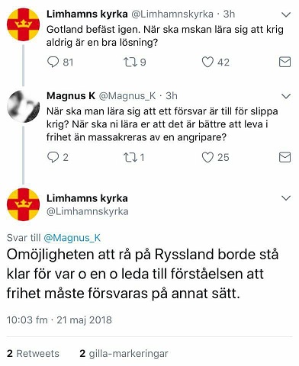
Task: Send first tweet via direct message envelope
Action: pyautogui.click(x=285, y=62)
